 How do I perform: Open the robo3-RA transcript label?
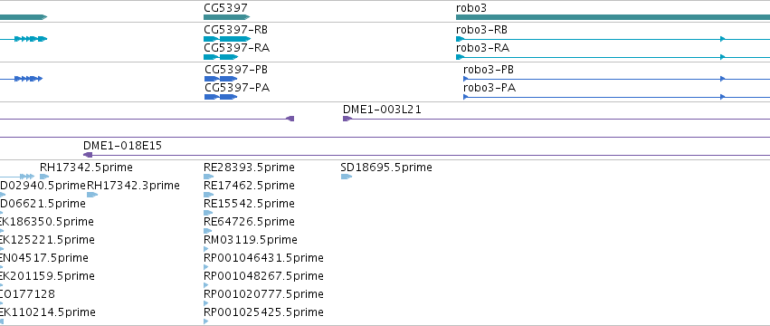click(x=483, y=48)
